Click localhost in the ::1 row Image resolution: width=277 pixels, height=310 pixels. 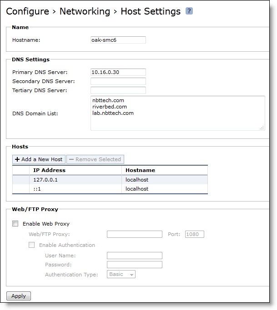pos(137,189)
